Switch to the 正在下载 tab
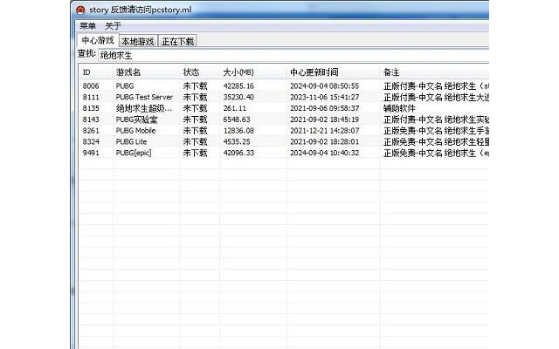Image resolution: width=559 pixels, height=349 pixels. pyautogui.click(x=177, y=41)
